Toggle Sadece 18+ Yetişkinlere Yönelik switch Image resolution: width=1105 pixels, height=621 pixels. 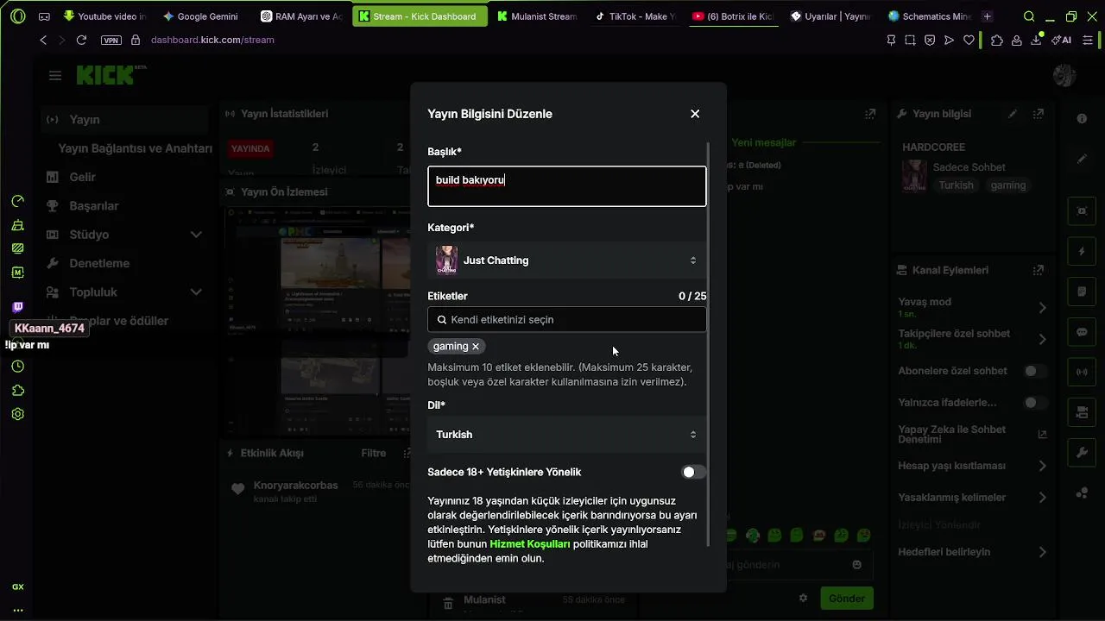click(694, 472)
